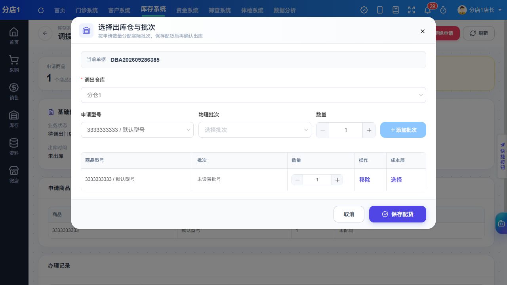Click minus stepper in the table row
Screen dimensions: 507x285
(x=297, y=180)
